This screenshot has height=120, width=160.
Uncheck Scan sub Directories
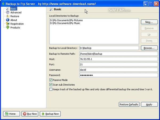[51, 85]
